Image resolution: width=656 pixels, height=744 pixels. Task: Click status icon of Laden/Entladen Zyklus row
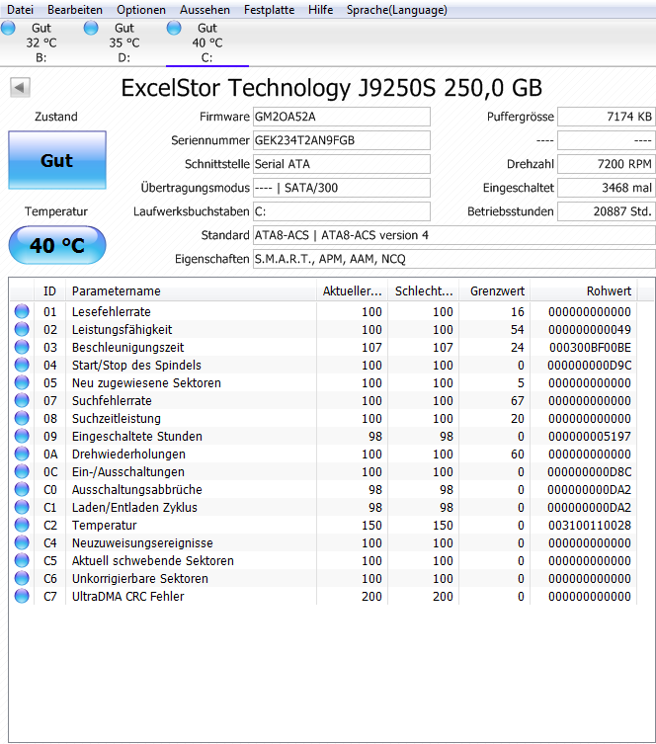[x=22, y=507]
